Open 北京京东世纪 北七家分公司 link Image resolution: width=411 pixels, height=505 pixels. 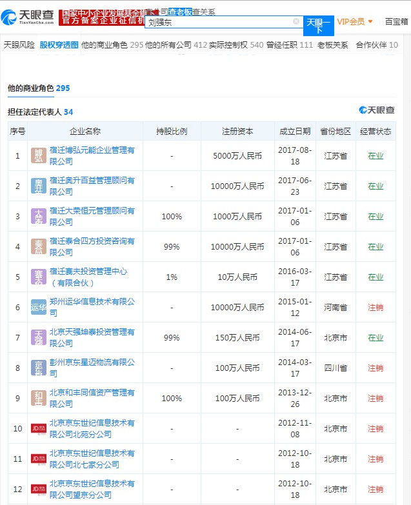tap(92, 459)
